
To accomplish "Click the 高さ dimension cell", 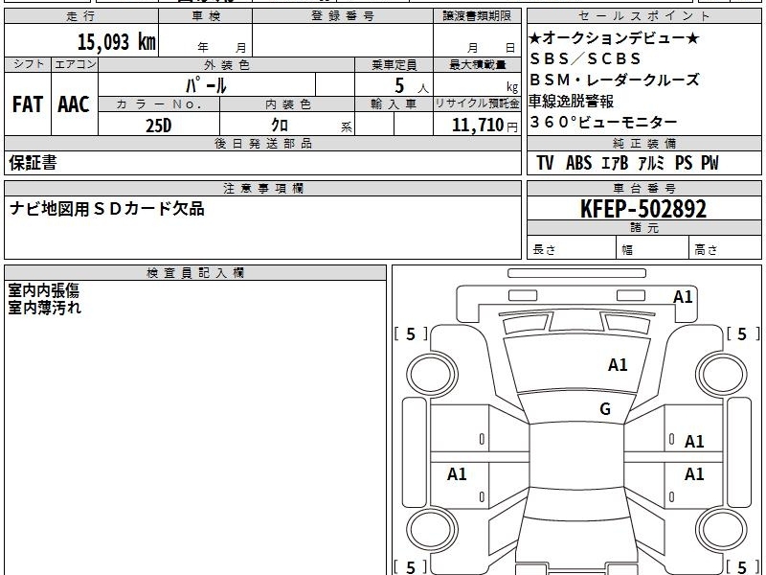I will click(726, 248).
